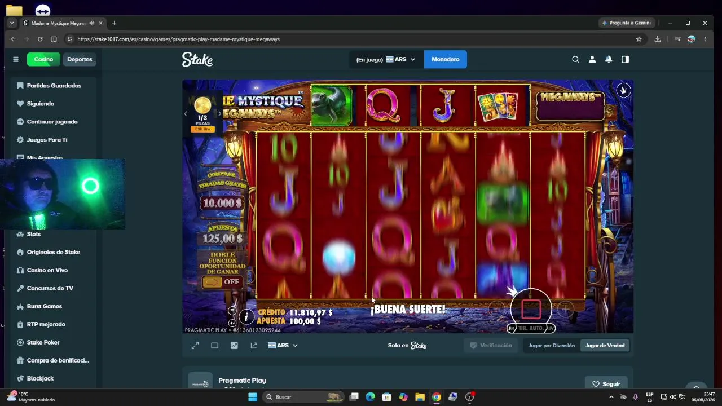Increase the bet with plus button
The image size is (722, 406).
(565, 308)
